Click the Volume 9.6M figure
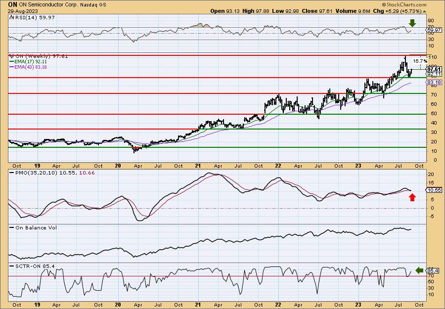445x309 pixels. [x=353, y=11]
